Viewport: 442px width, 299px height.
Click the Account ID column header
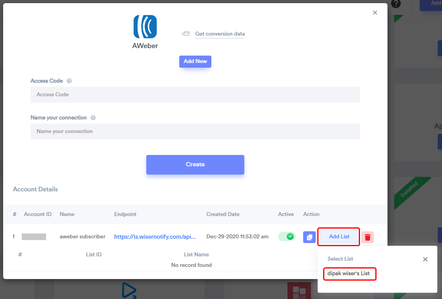tap(38, 214)
